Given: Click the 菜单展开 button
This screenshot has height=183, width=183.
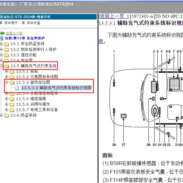Looking at the screenshot, I should click(x=11, y=23).
